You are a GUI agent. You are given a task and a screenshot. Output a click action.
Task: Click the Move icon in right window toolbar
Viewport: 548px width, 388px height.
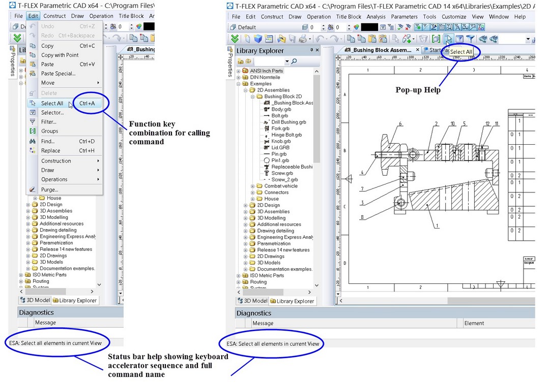click(407, 39)
